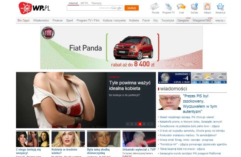This screenshot has width=241, height=157.
Task: Open the Turystyka navigation item
Action: [x=168, y=20]
